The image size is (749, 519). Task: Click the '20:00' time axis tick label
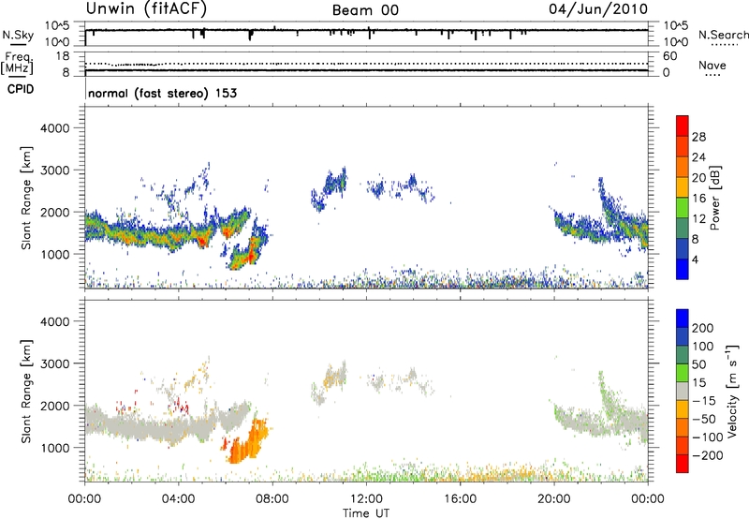[x=553, y=499]
